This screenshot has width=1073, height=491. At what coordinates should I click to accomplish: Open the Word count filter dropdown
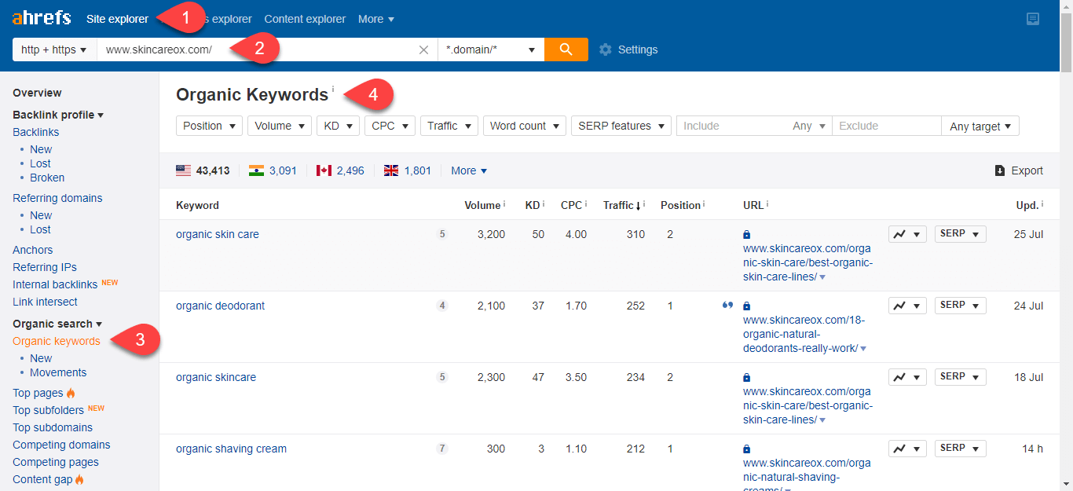(525, 126)
